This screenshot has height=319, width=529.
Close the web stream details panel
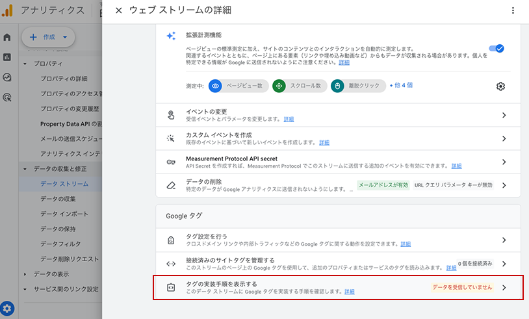(x=118, y=10)
